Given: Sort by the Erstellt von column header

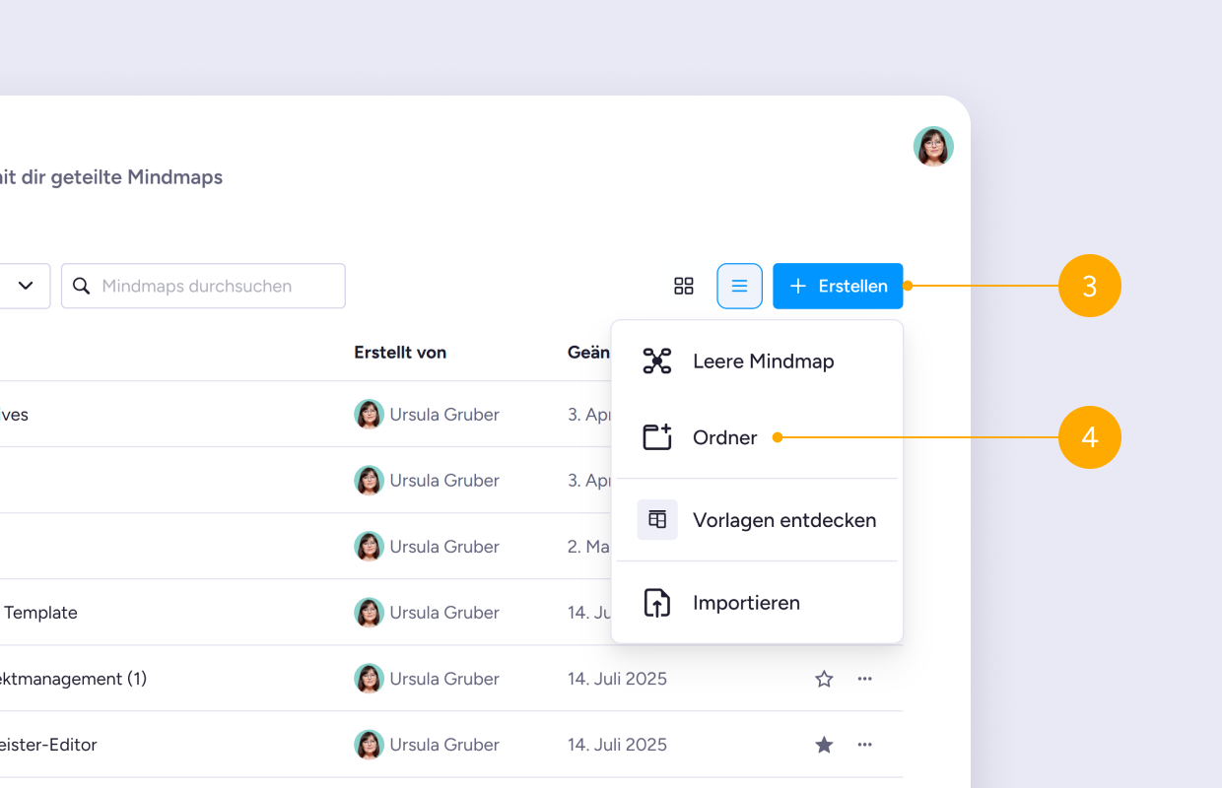Looking at the screenshot, I should (x=400, y=352).
